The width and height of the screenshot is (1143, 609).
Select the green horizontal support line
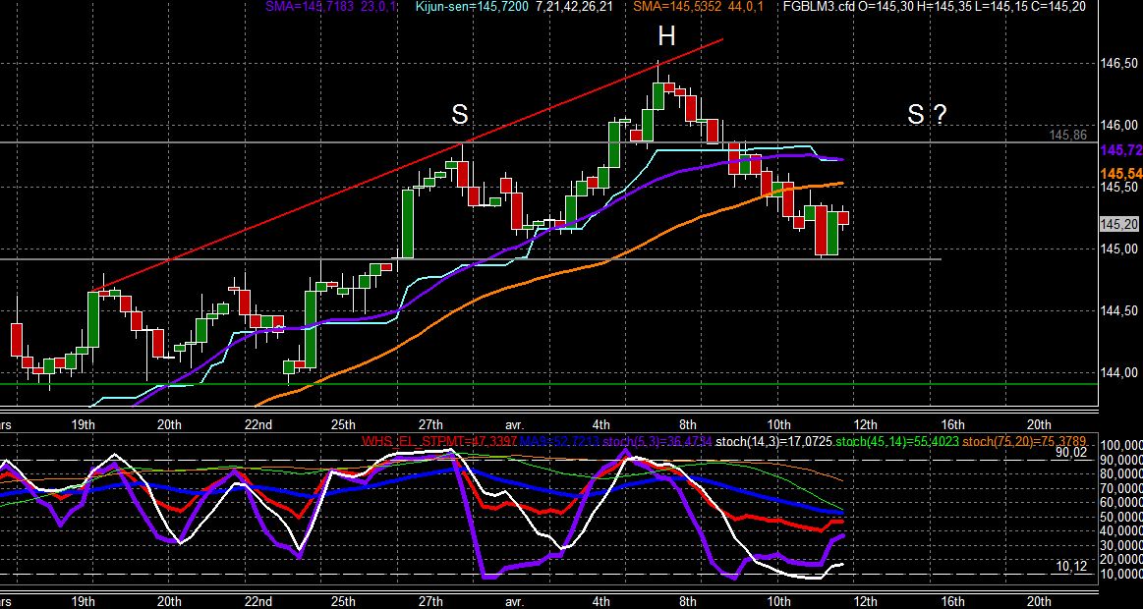(548, 384)
